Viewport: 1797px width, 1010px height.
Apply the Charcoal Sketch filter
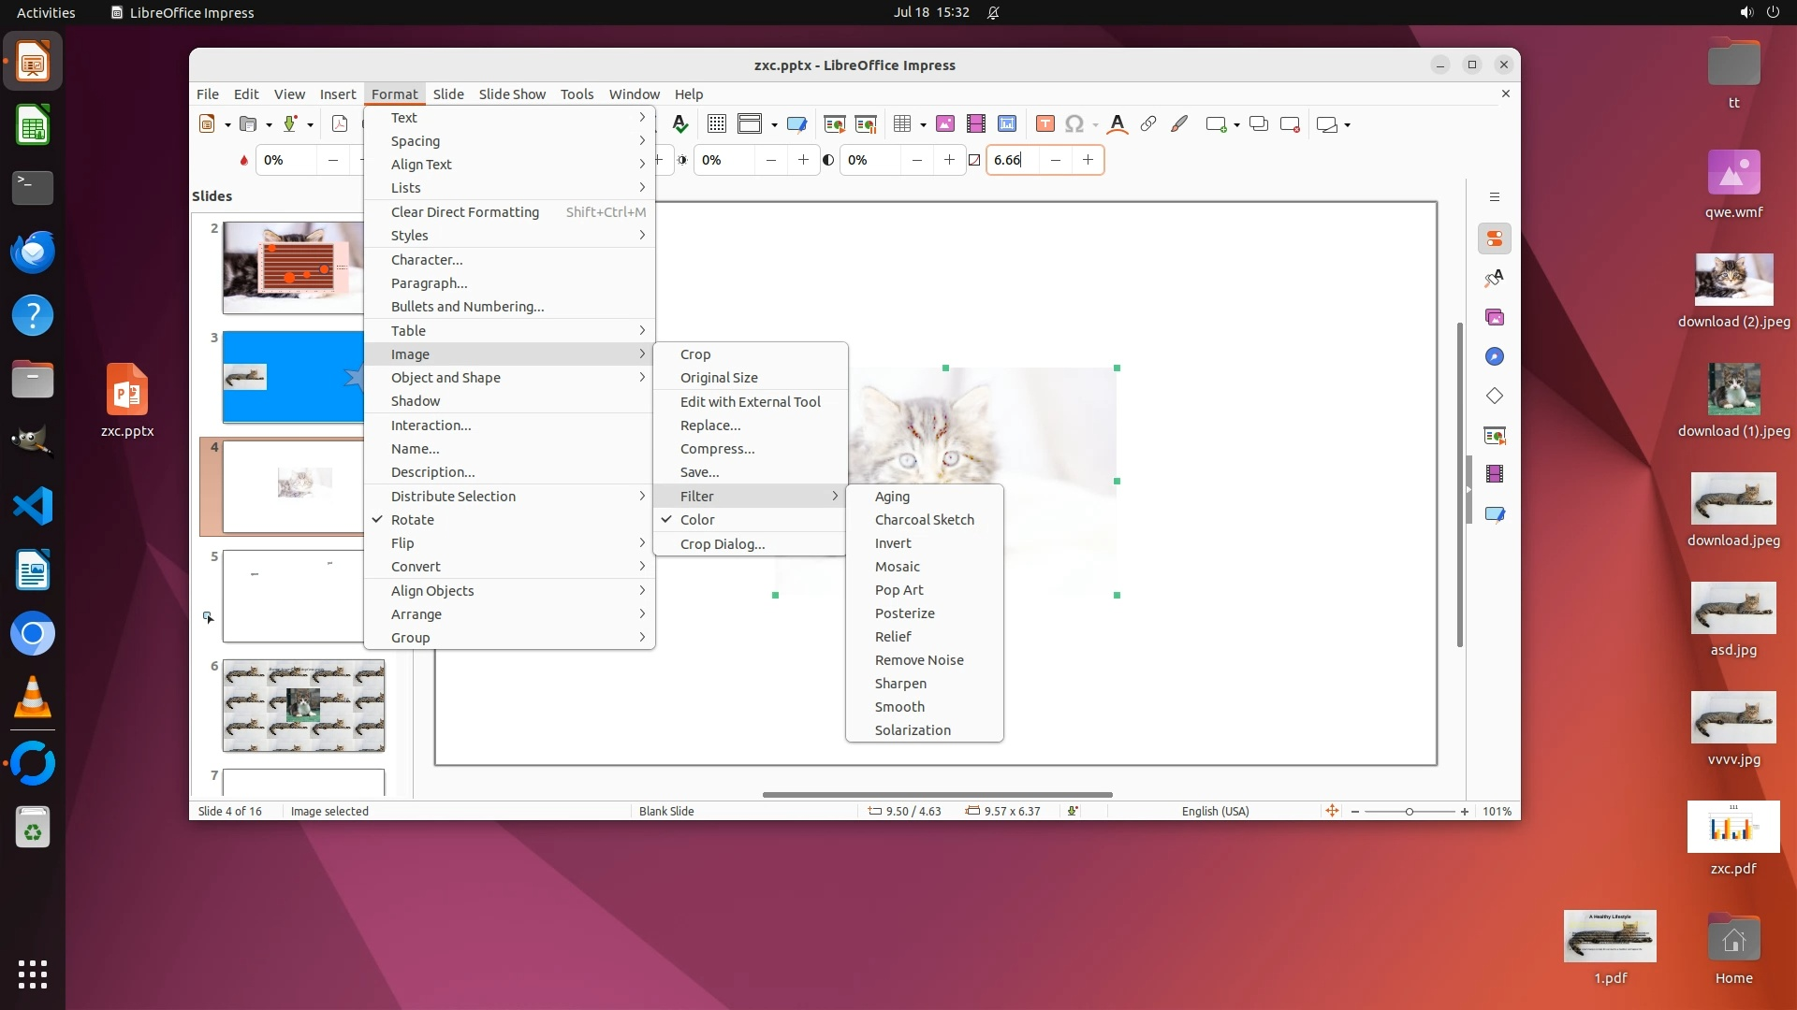[x=924, y=520]
